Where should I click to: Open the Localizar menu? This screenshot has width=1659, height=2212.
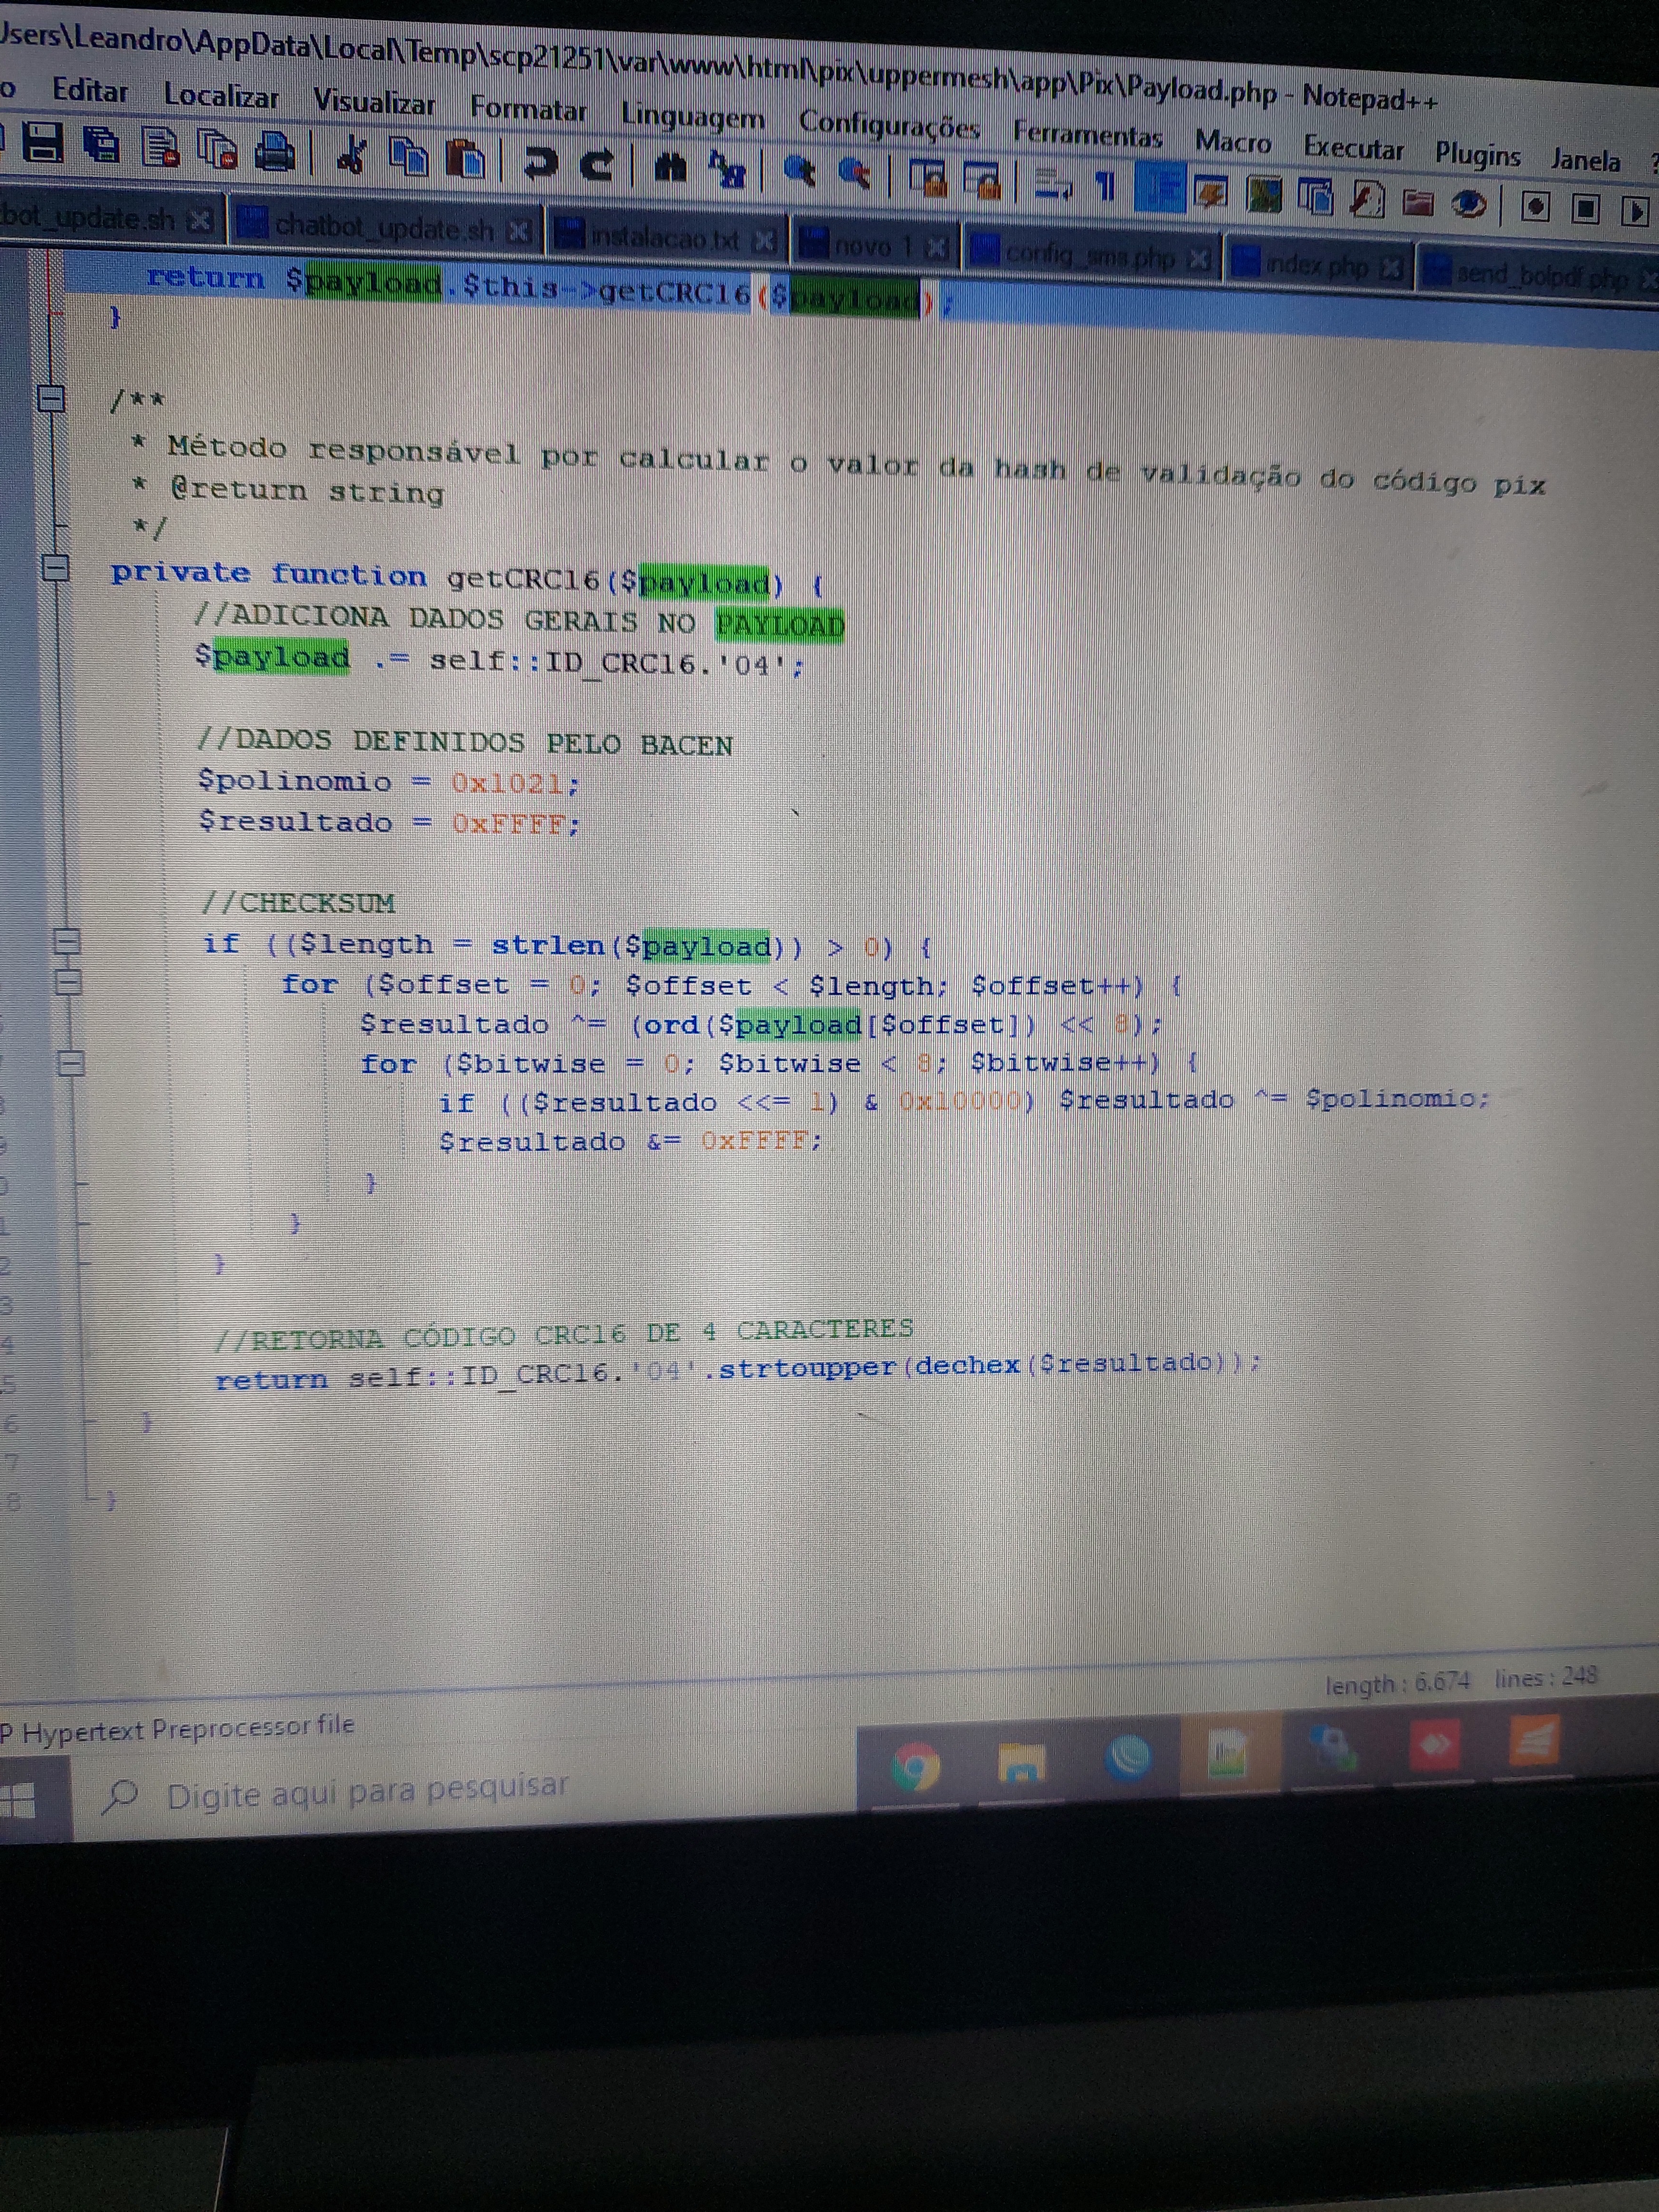click(221, 96)
